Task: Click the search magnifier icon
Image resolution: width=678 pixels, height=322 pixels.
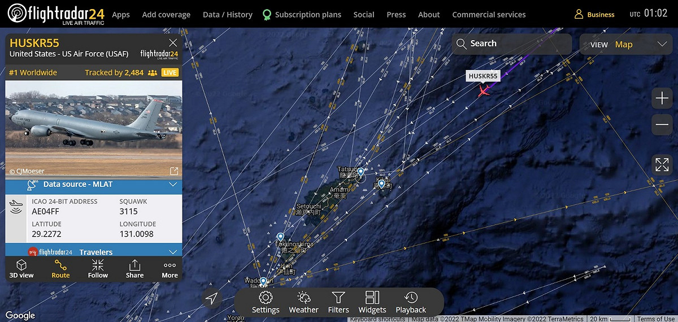Action: coord(461,44)
